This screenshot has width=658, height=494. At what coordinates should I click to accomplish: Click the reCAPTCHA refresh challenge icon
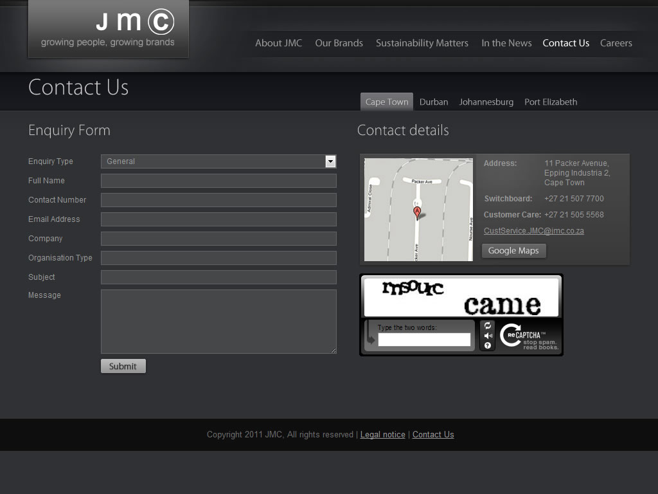[488, 326]
